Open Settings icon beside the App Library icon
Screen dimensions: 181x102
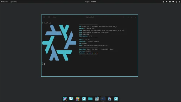[84, 99]
